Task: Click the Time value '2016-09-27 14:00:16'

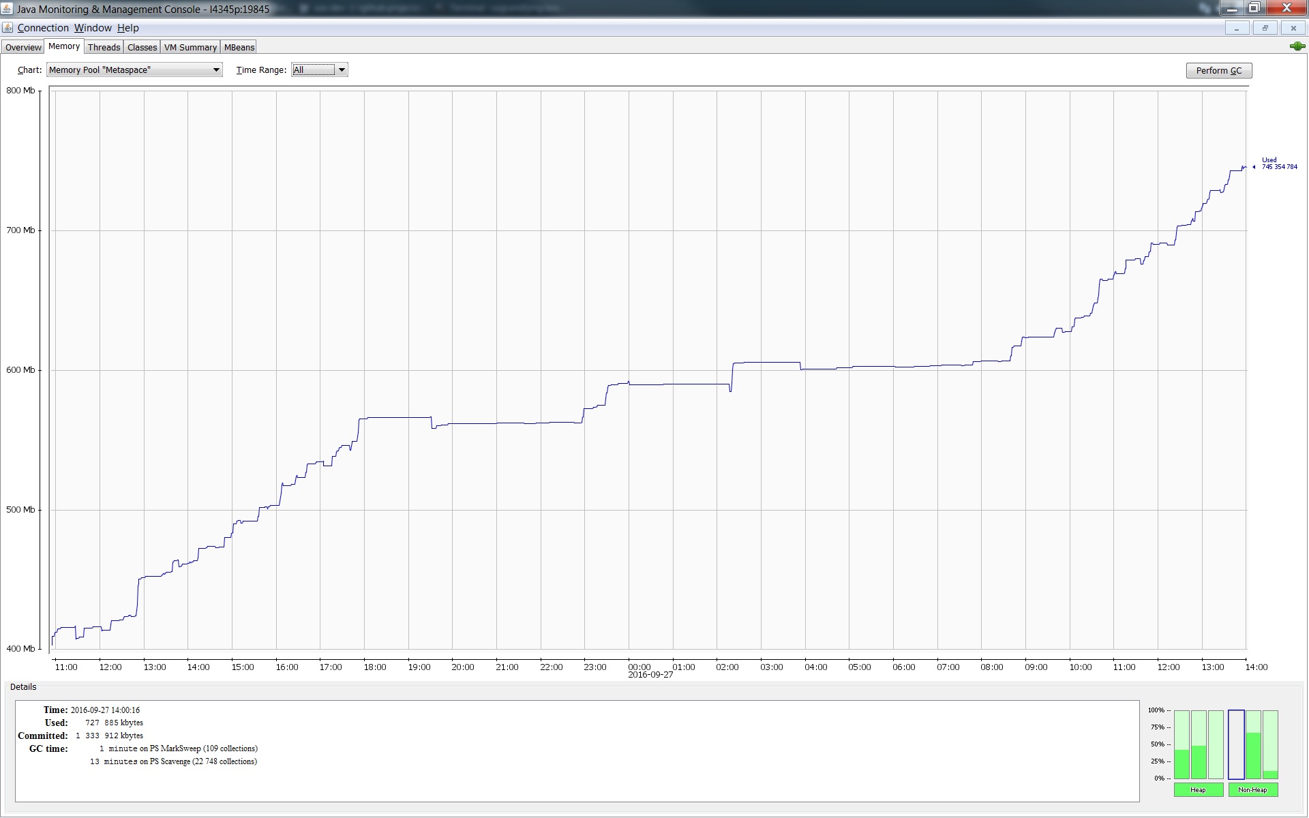Action: tap(105, 710)
